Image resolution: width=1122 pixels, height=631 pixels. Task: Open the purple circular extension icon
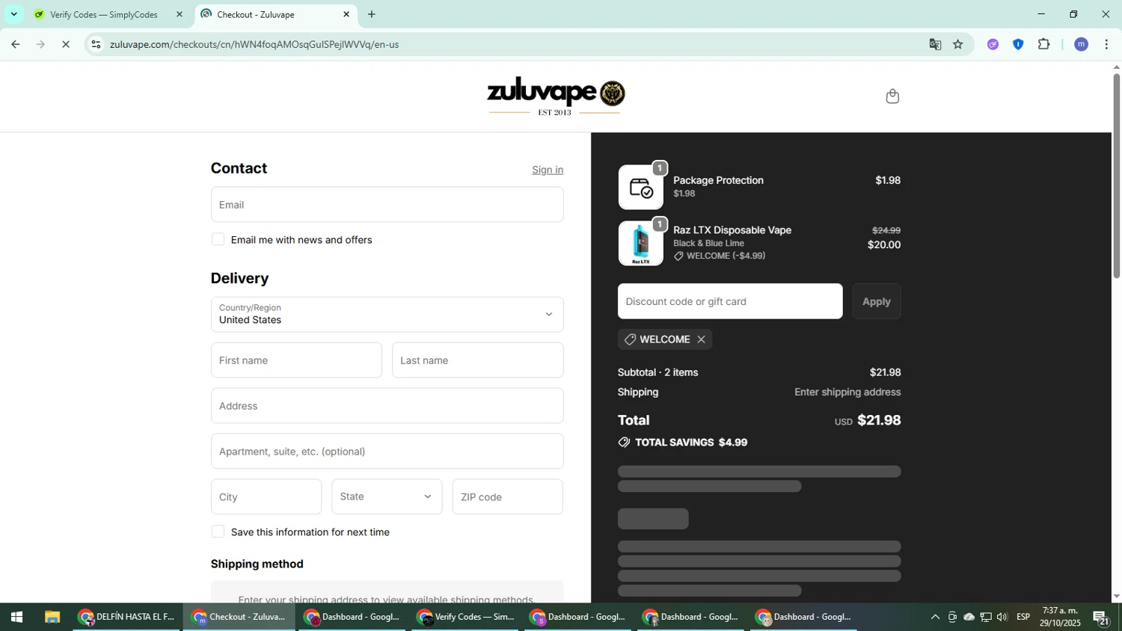point(993,44)
